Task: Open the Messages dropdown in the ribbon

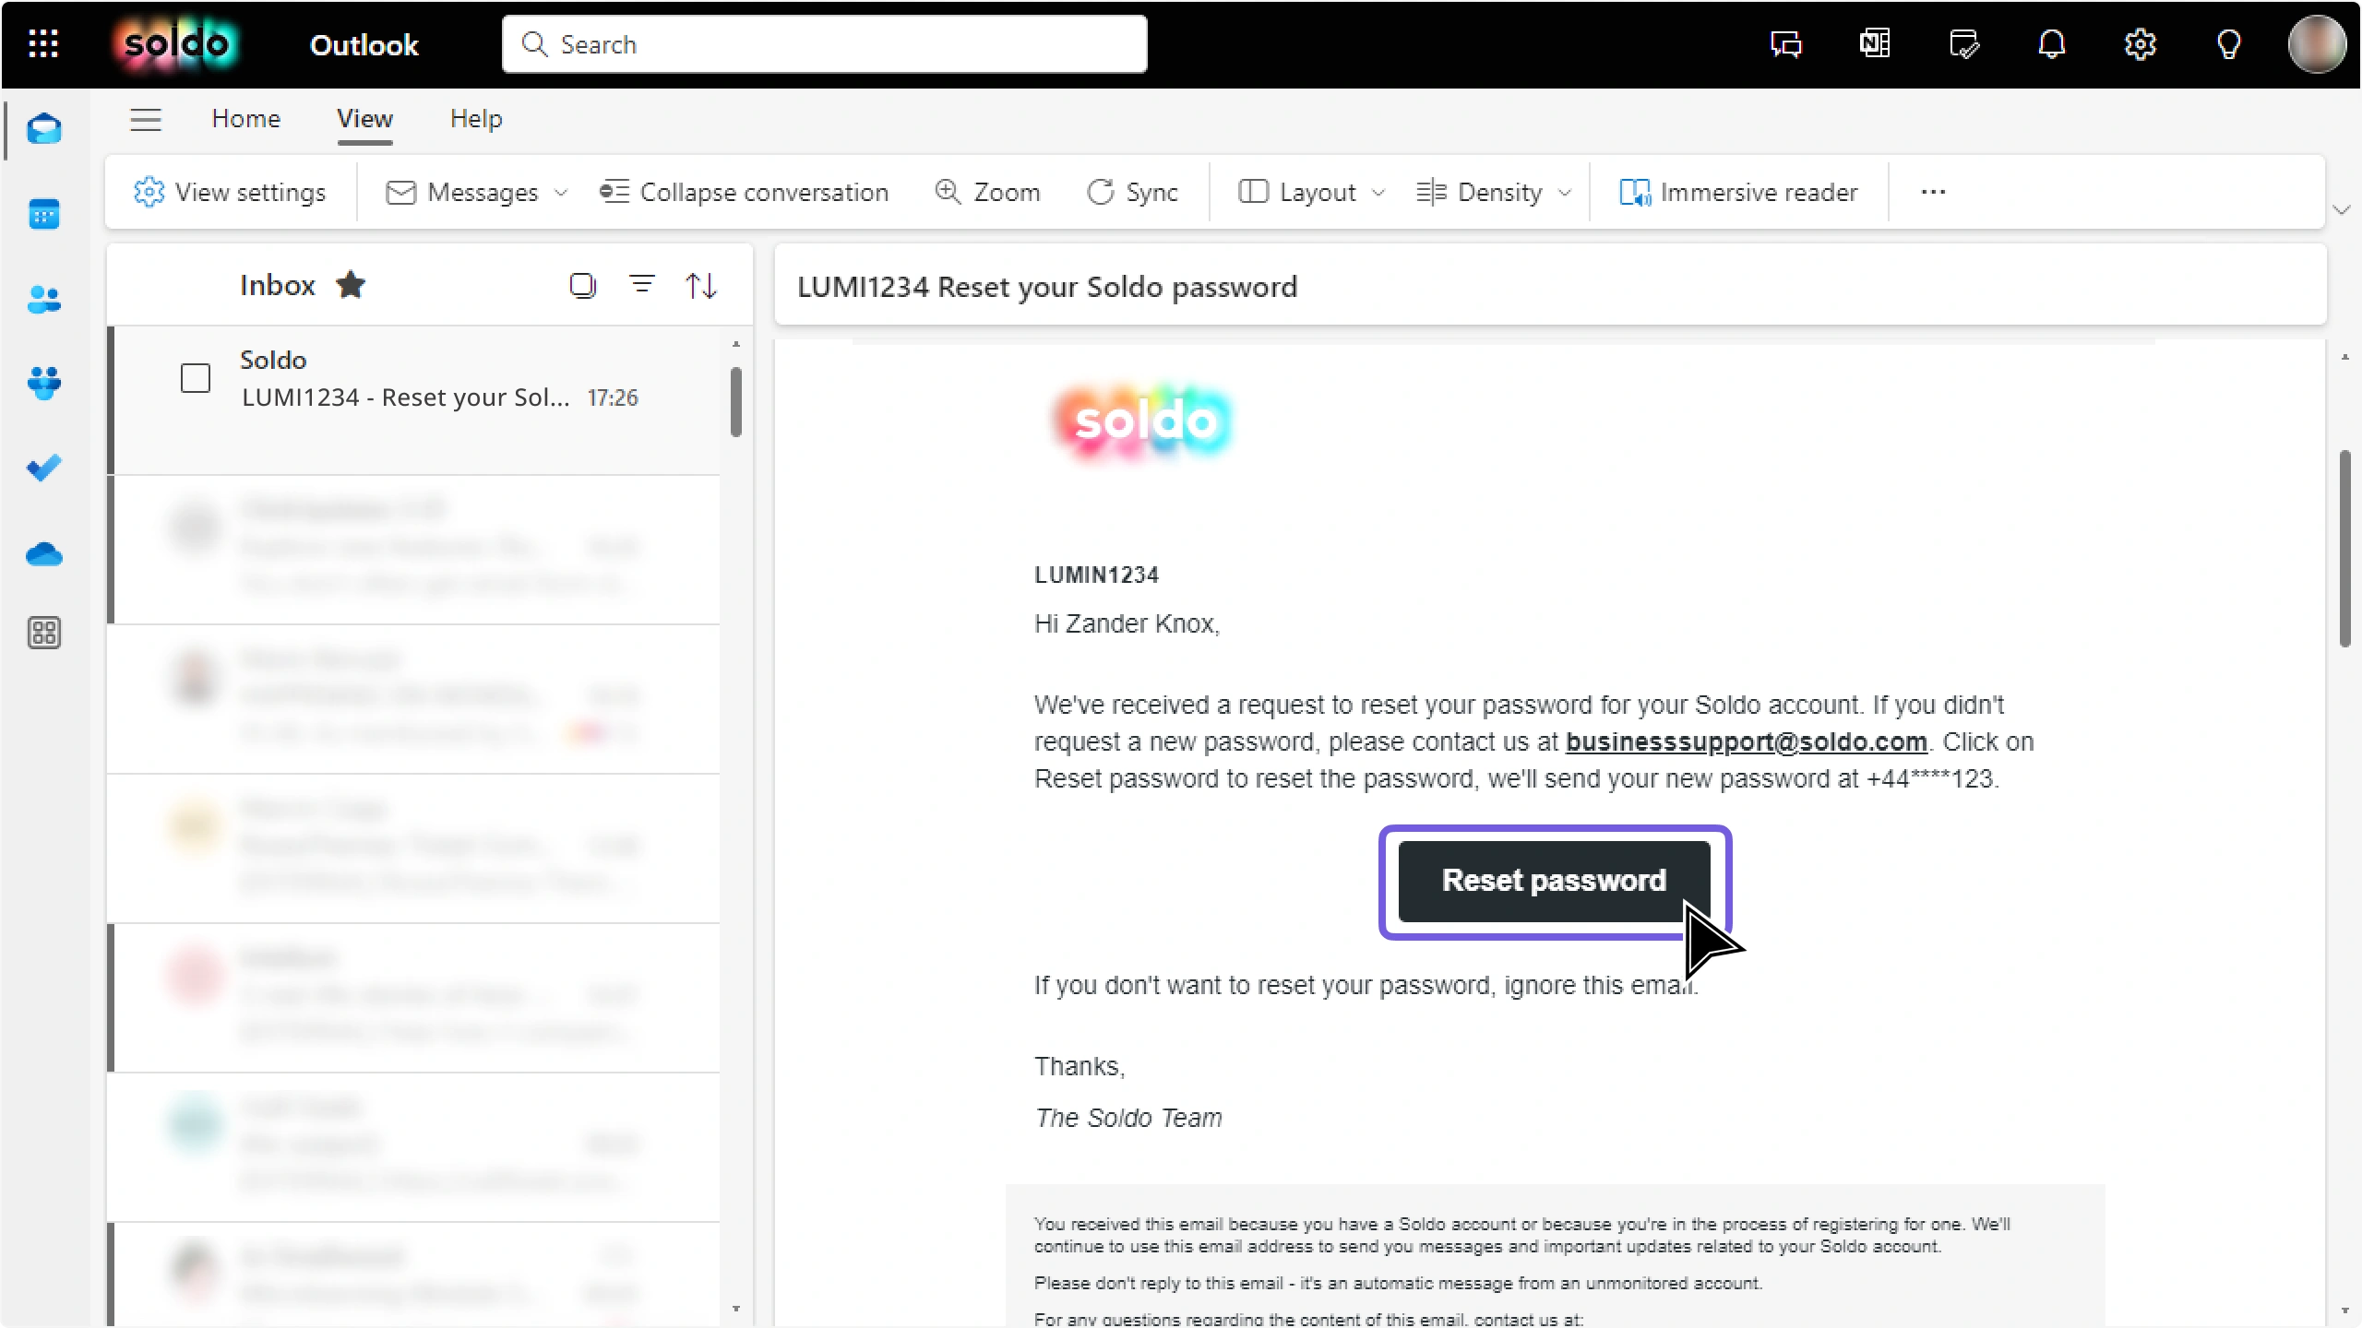Action: pos(560,193)
